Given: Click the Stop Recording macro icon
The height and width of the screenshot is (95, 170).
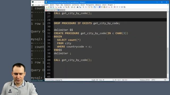Looking at the screenshot, I should tap(117, 7).
